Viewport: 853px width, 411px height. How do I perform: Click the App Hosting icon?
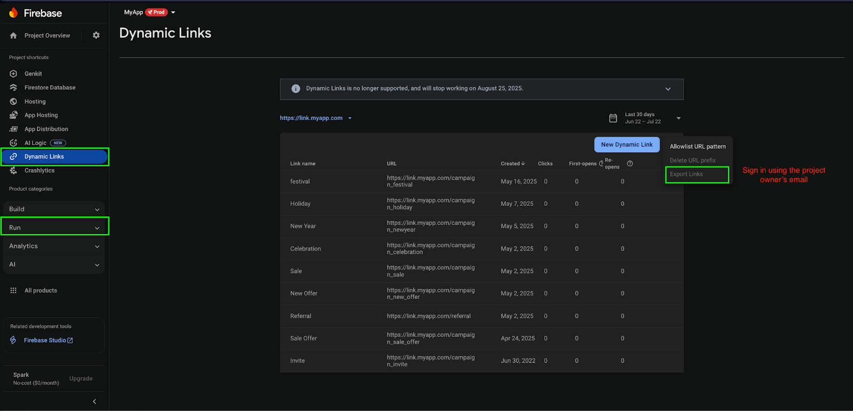(x=13, y=115)
